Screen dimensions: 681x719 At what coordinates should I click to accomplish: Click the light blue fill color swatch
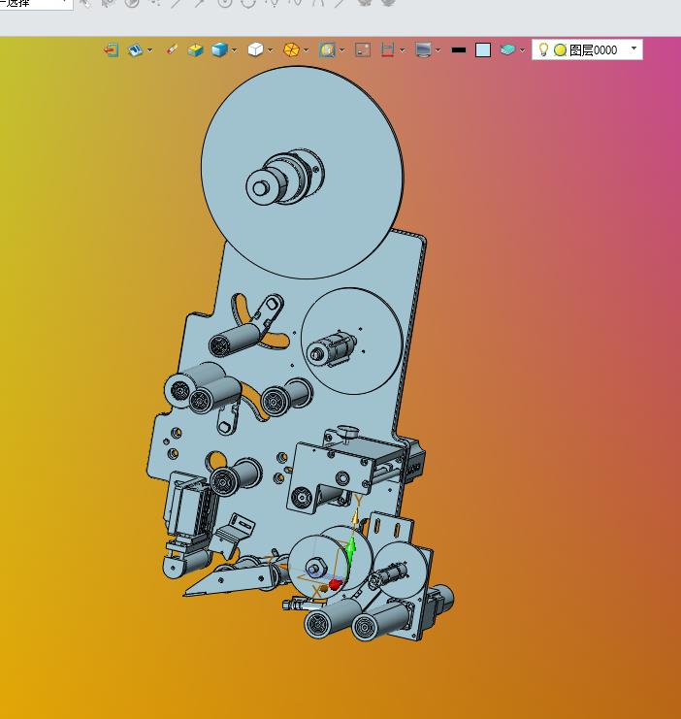click(x=483, y=49)
